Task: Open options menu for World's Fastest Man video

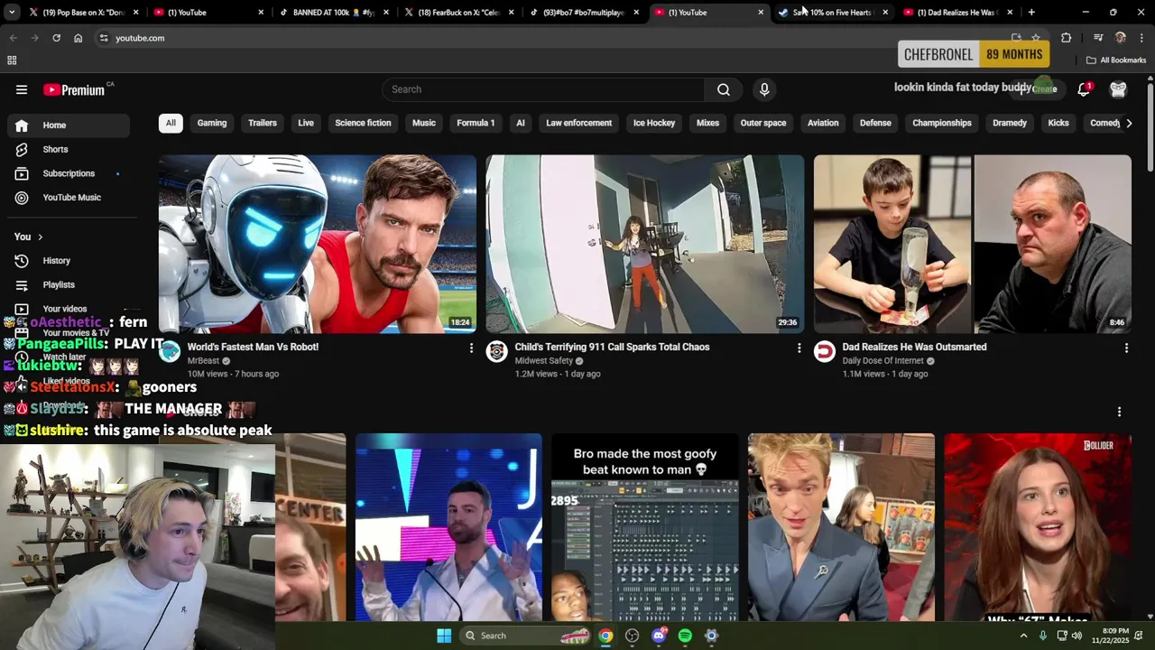Action: pyautogui.click(x=470, y=348)
